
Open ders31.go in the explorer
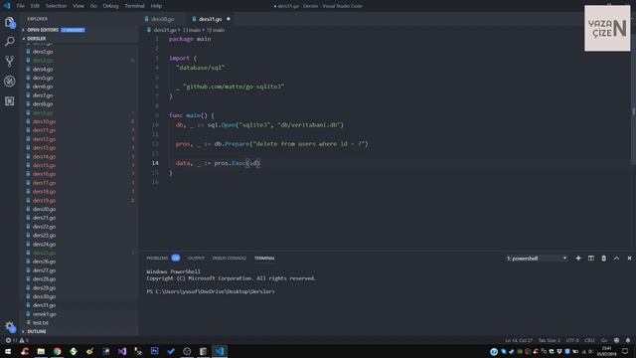click(44, 305)
